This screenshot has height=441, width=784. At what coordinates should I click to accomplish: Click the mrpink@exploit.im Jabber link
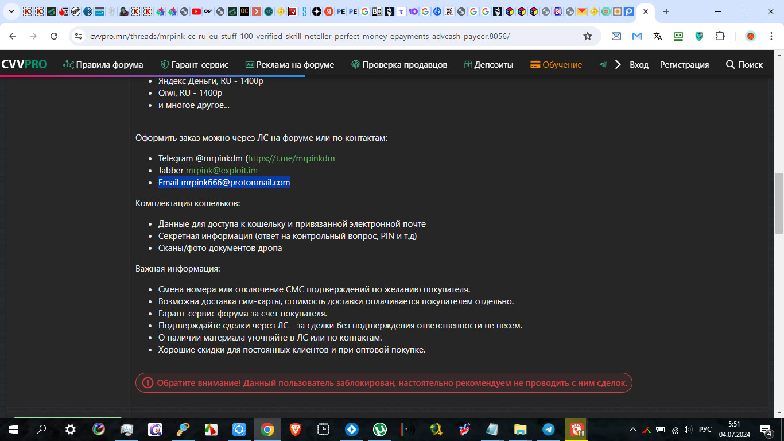(222, 171)
